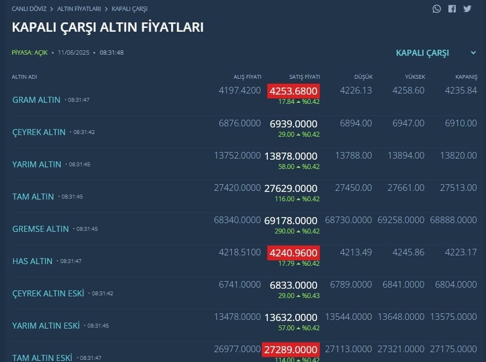The image size is (486, 362).
Task: Click KAPALI ÇARŞI breadcrumb item
Action: 130,9
